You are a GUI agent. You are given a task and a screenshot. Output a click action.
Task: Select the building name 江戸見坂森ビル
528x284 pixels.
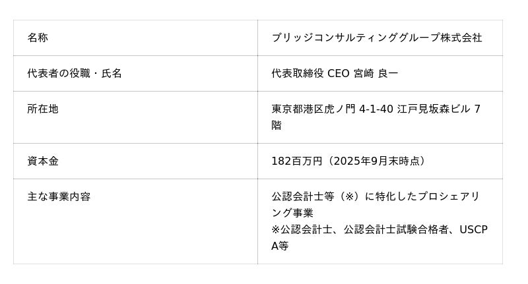click(434, 109)
